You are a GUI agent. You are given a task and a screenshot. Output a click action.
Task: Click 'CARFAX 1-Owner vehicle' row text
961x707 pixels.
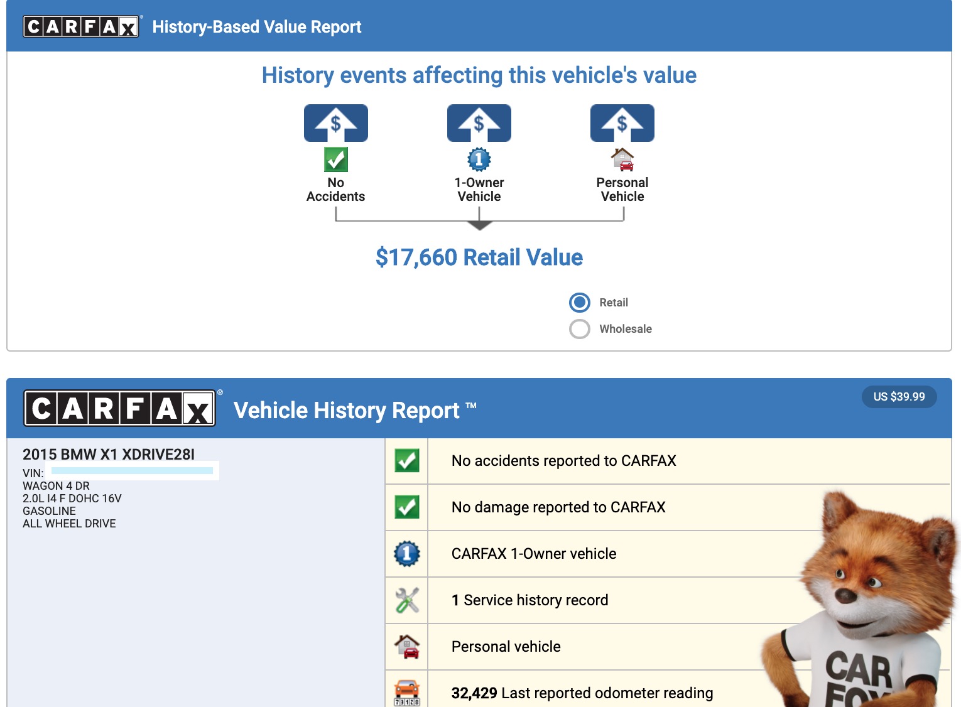click(534, 554)
